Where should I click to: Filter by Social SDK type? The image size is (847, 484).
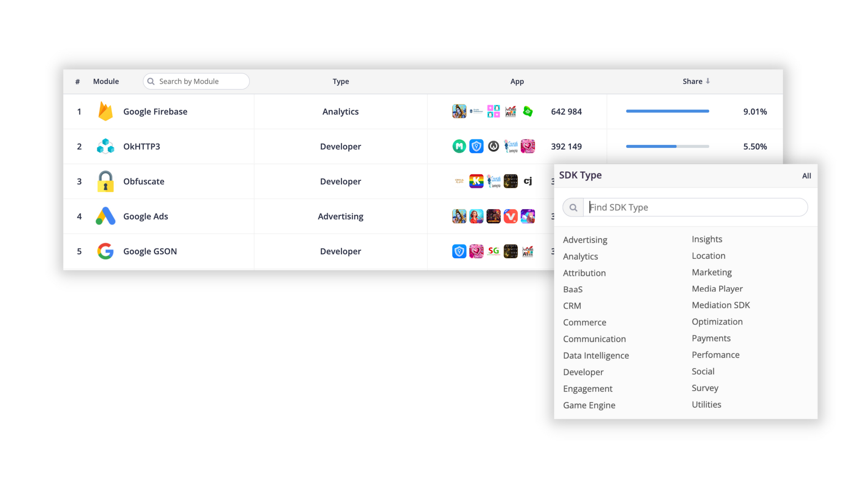[x=703, y=371]
